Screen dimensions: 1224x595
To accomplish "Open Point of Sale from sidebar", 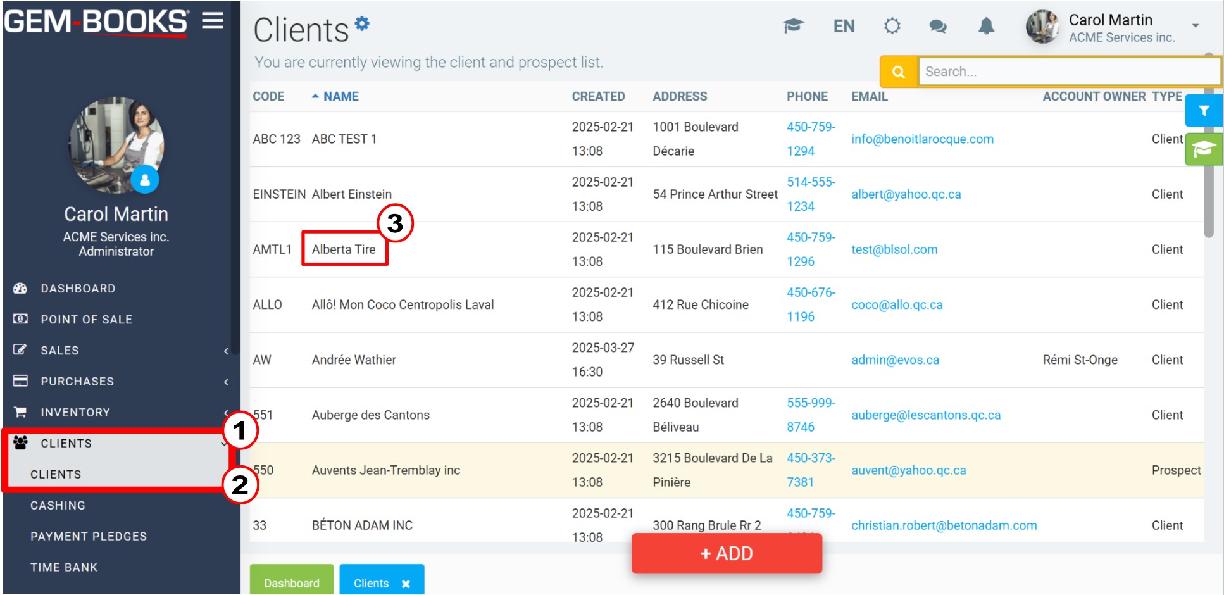I will 86,319.
